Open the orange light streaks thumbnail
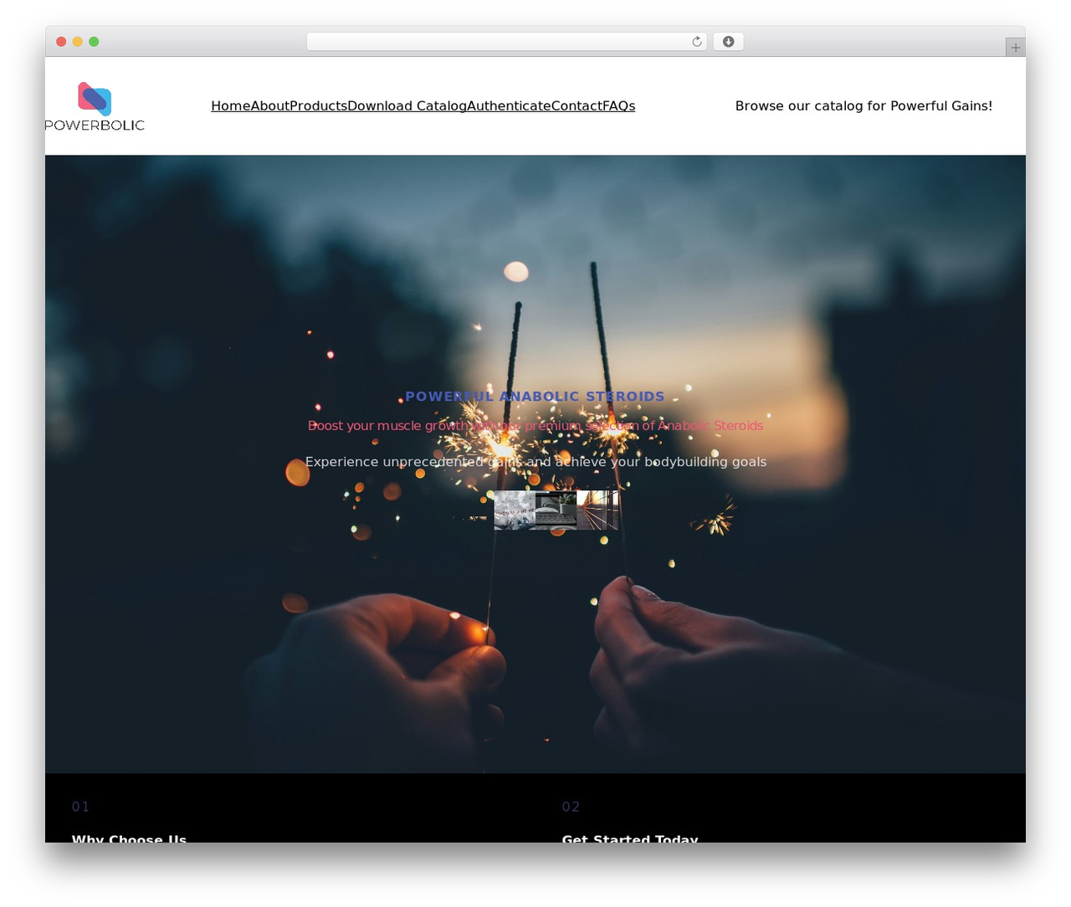This screenshot has height=907, width=1071. [x=597, y=510]
